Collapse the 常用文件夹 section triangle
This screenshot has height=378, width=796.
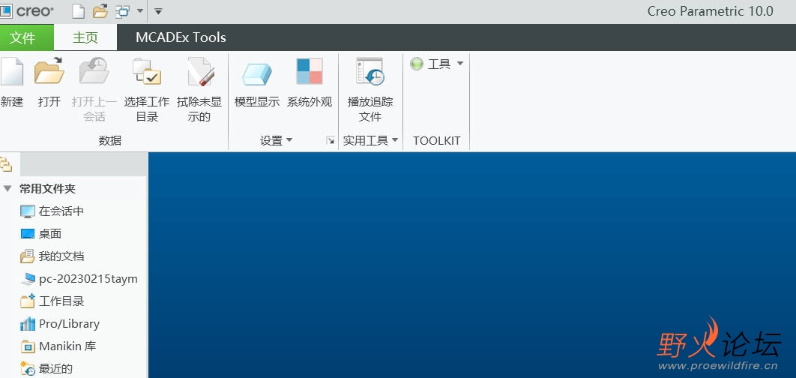tap(7, 188)
